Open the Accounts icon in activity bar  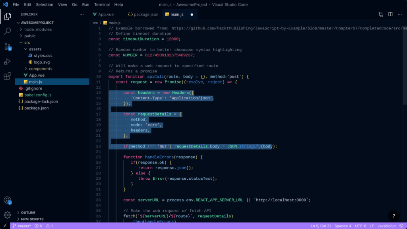(7, 200)
